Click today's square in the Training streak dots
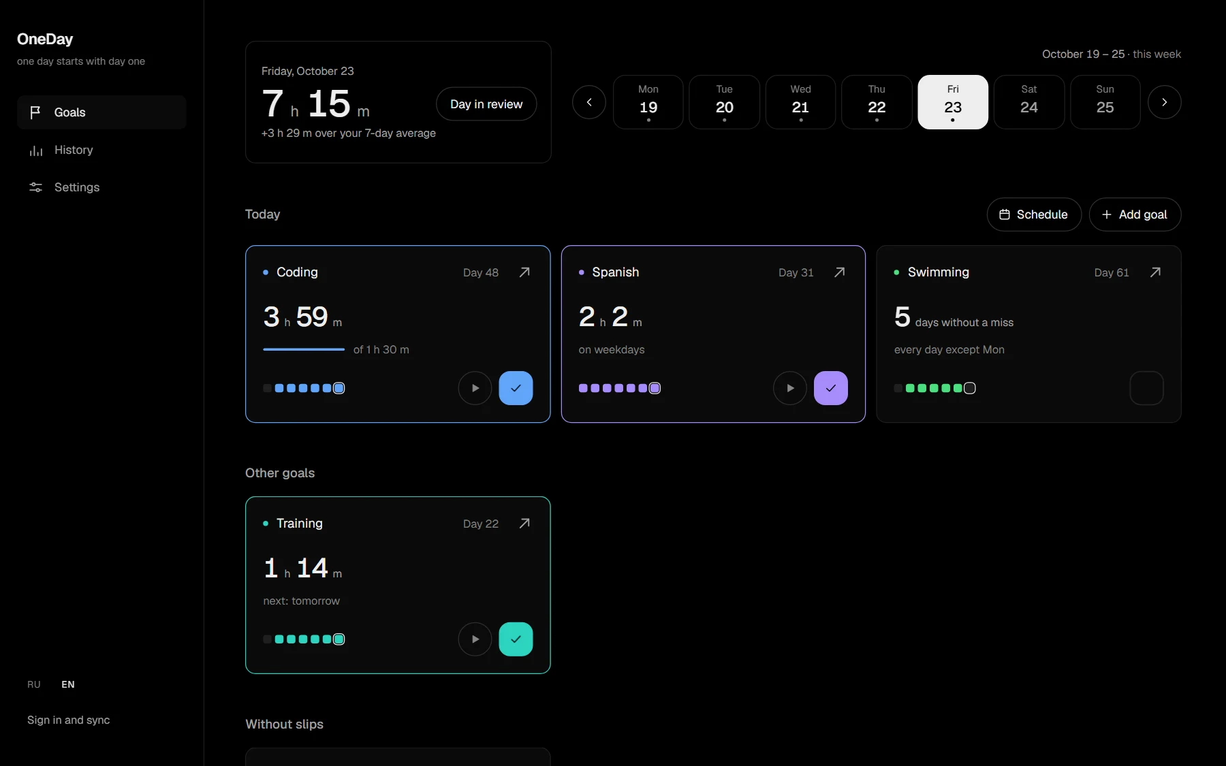Viewport: 1226px width, 766px height. (339, 639)
